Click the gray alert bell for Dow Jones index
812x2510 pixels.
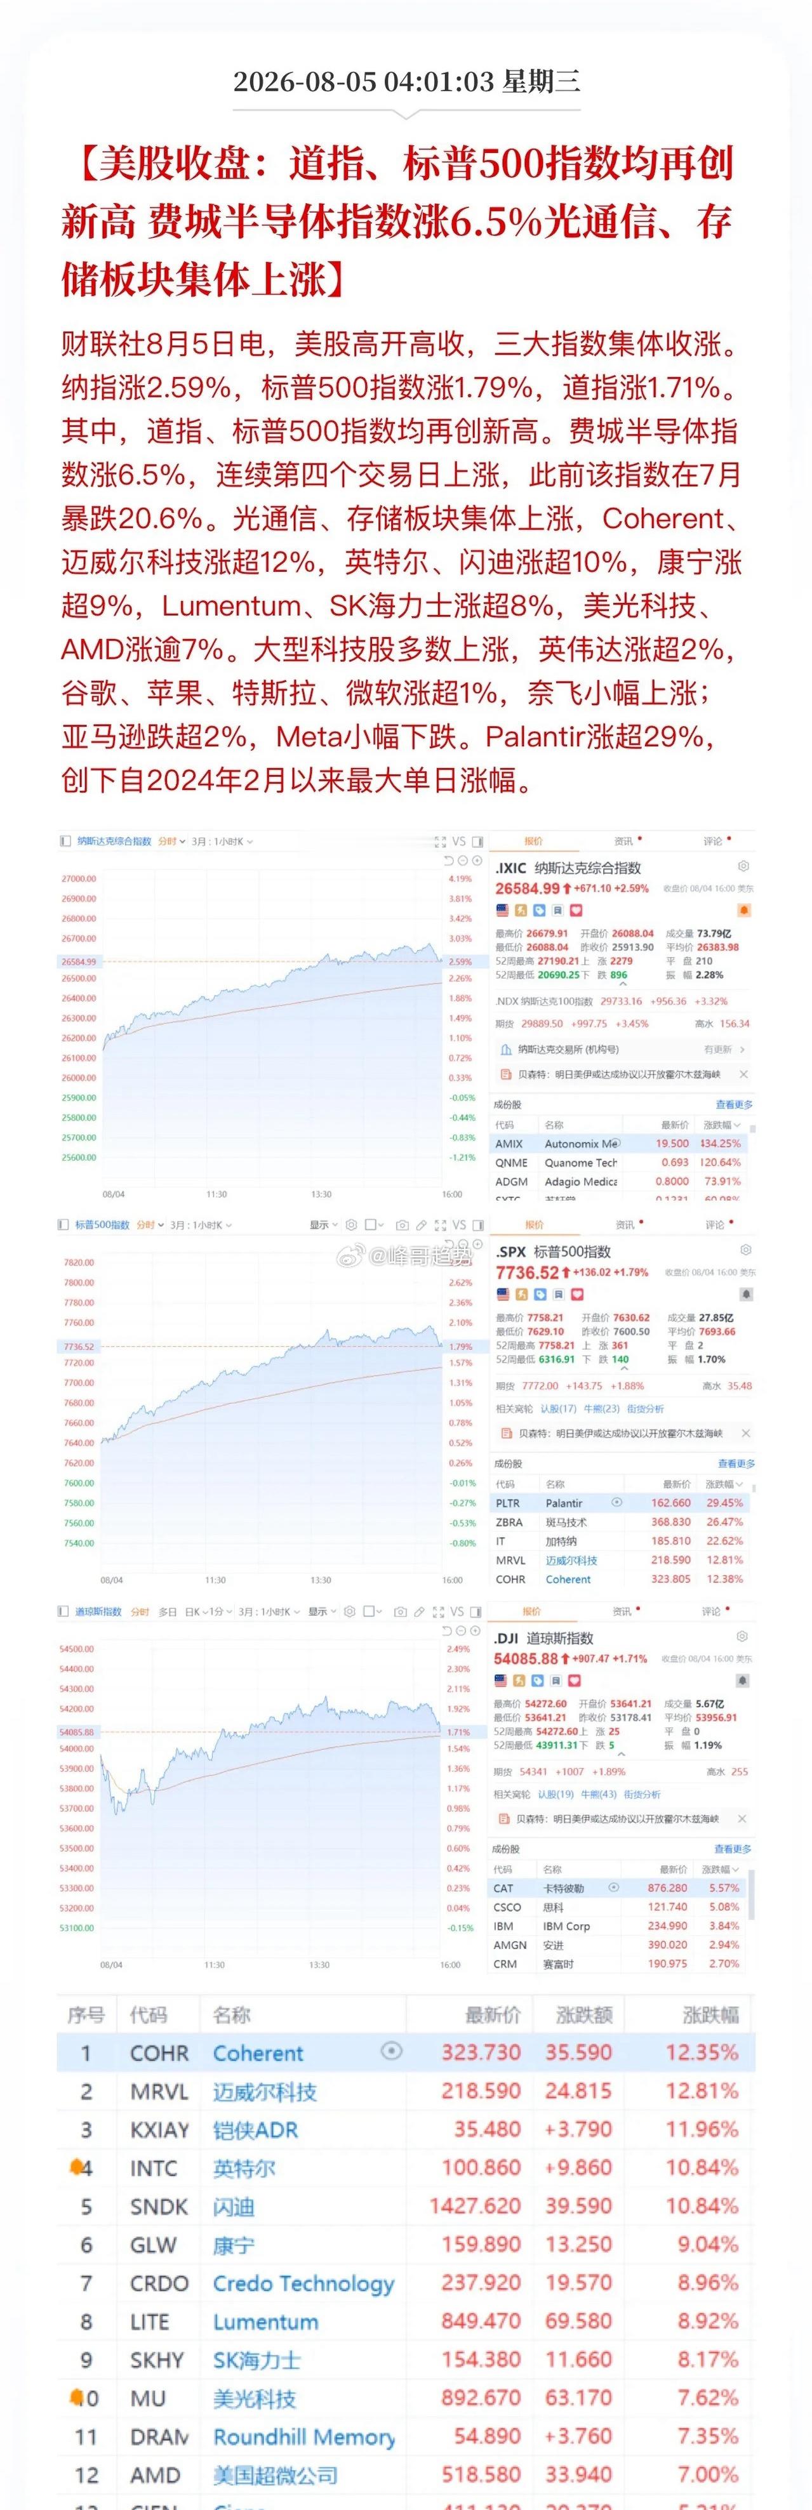click(744, 1681)
